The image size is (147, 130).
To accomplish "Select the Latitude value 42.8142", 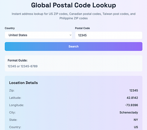I will coord(132,98).
